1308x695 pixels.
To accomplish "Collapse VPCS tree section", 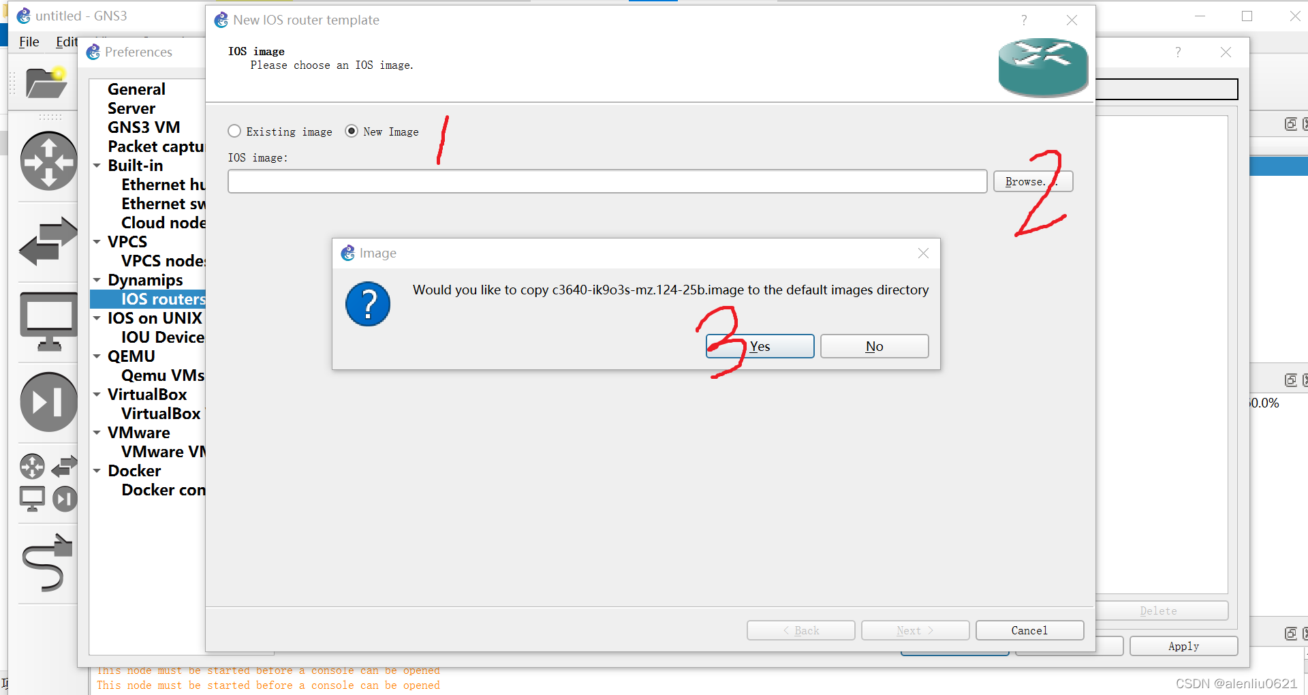I will click(x=97, y=242).
